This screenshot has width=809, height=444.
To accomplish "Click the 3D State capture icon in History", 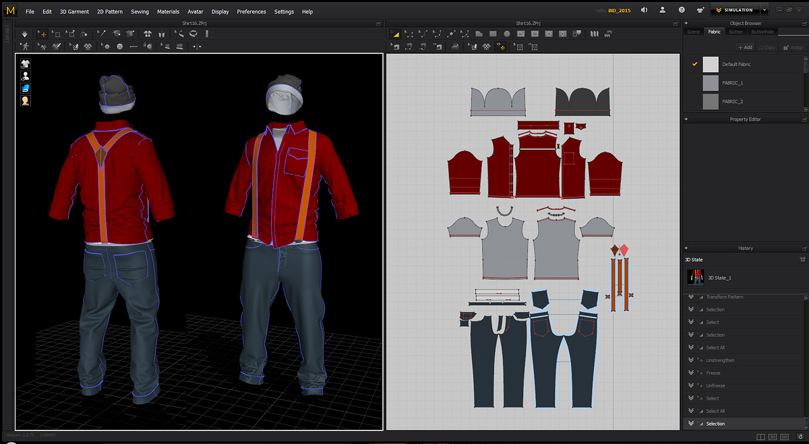I will (x=802, y=259).
